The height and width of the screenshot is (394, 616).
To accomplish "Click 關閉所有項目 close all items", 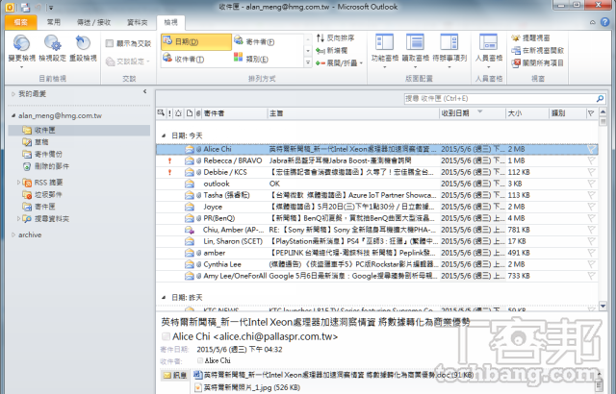I will click(x=537, y=62).
